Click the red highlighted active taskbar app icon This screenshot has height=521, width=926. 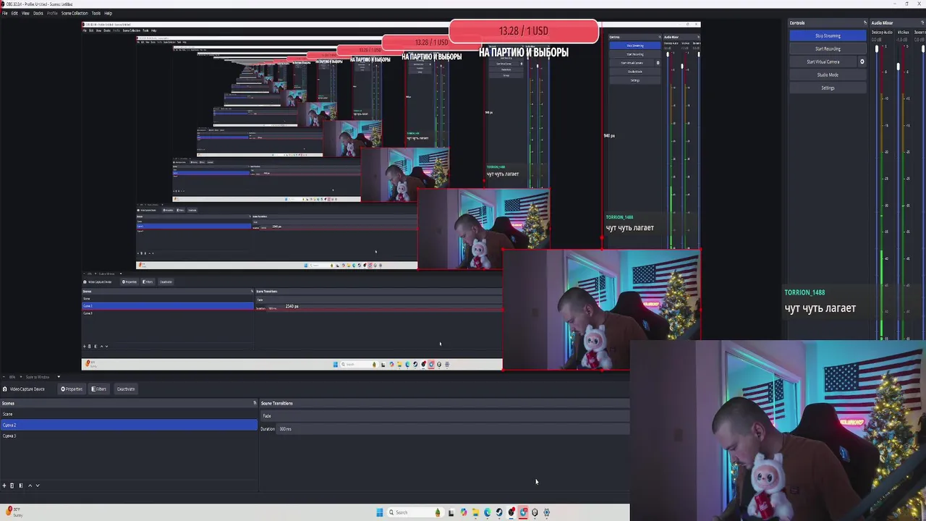tap(524, 512)
